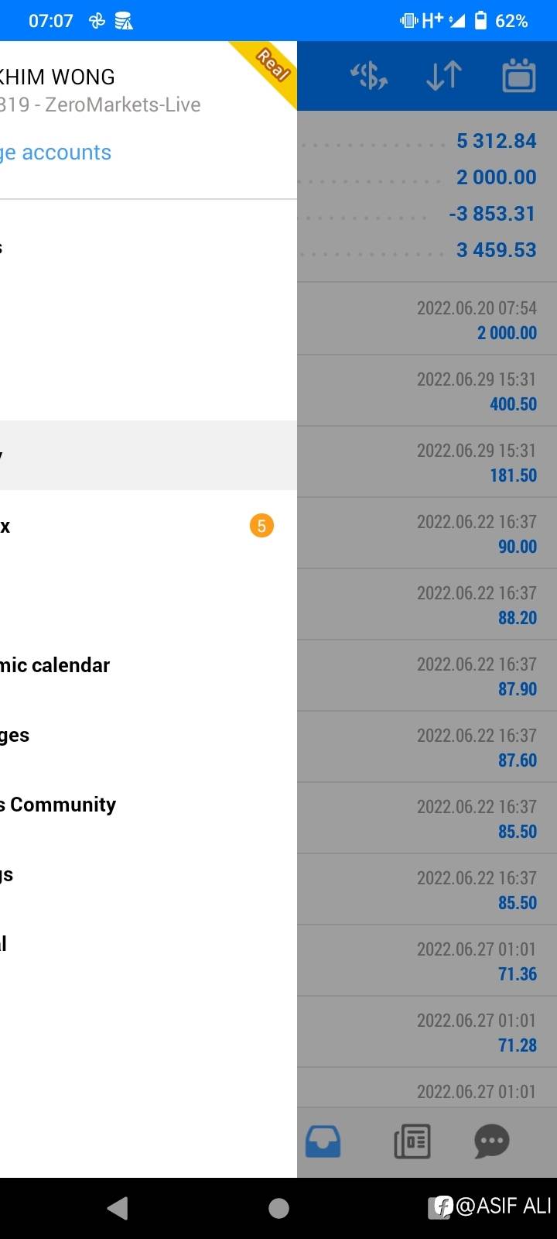
Task: Select the history entry showing 400.50
Action: [x=427, y=391]
